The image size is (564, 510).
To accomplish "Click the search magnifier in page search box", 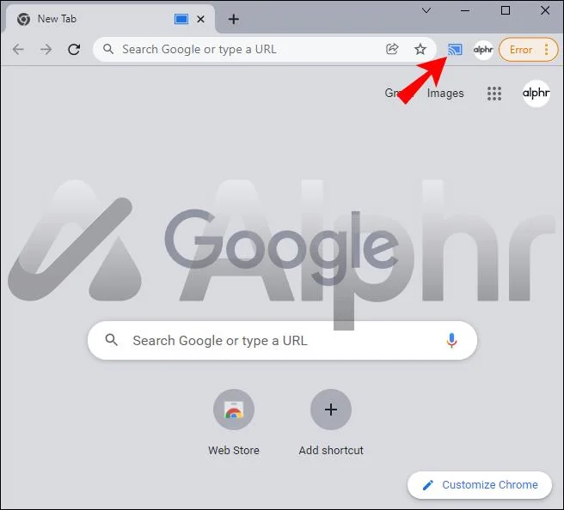I will coord(111,339).
